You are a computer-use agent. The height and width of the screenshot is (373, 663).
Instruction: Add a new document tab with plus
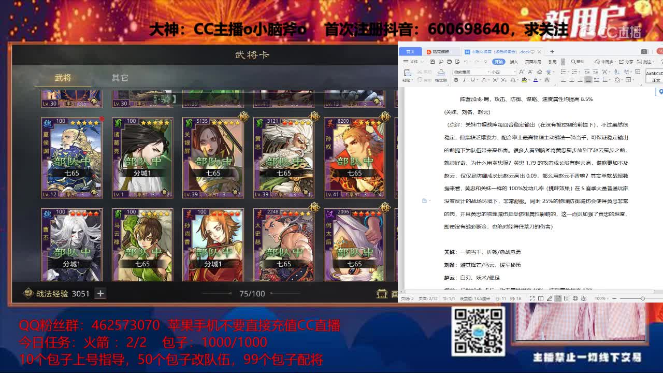[552, 51]
